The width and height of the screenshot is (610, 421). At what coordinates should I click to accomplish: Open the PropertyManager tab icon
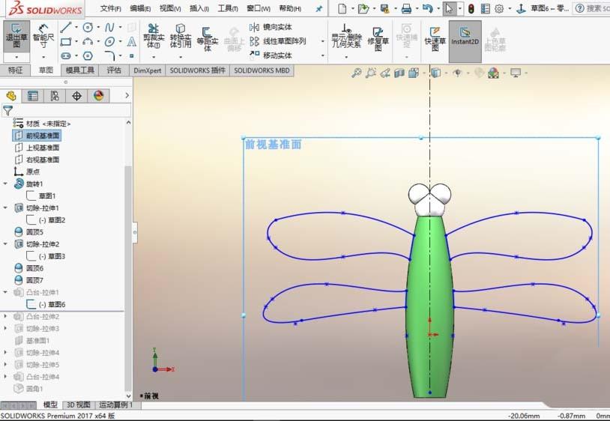[x=33, y=96]
